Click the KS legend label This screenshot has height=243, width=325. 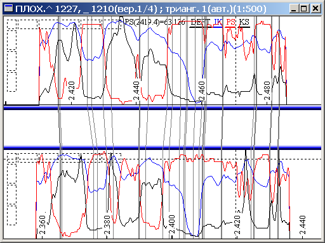tap(244, 22)
